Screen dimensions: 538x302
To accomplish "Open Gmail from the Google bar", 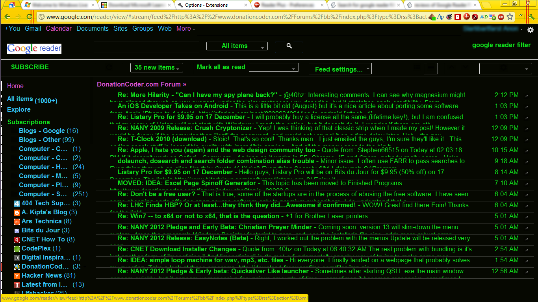I will [33, 29].
